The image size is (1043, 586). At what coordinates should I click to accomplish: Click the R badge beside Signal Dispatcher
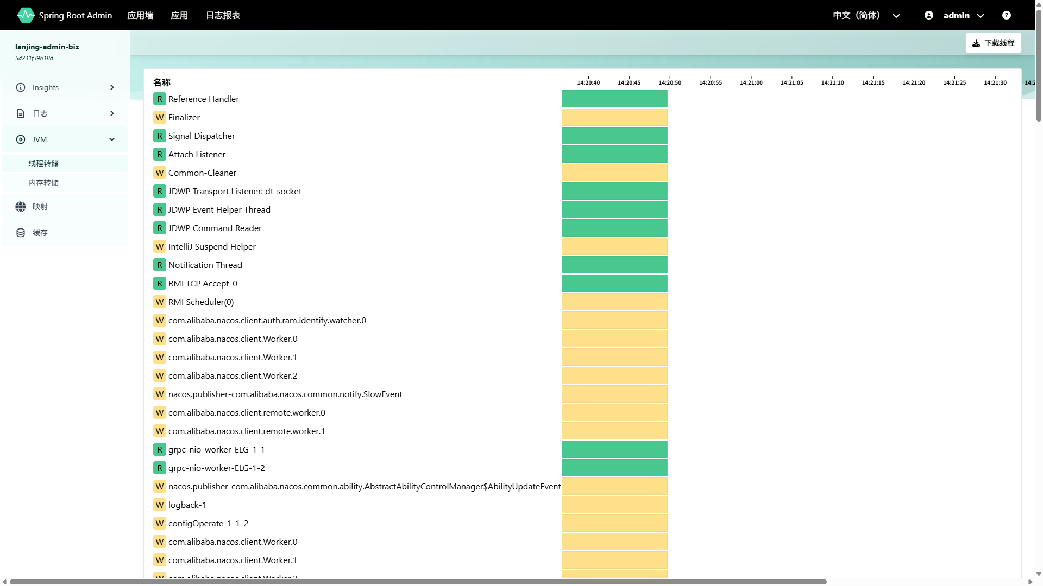(x=159, y=136)
